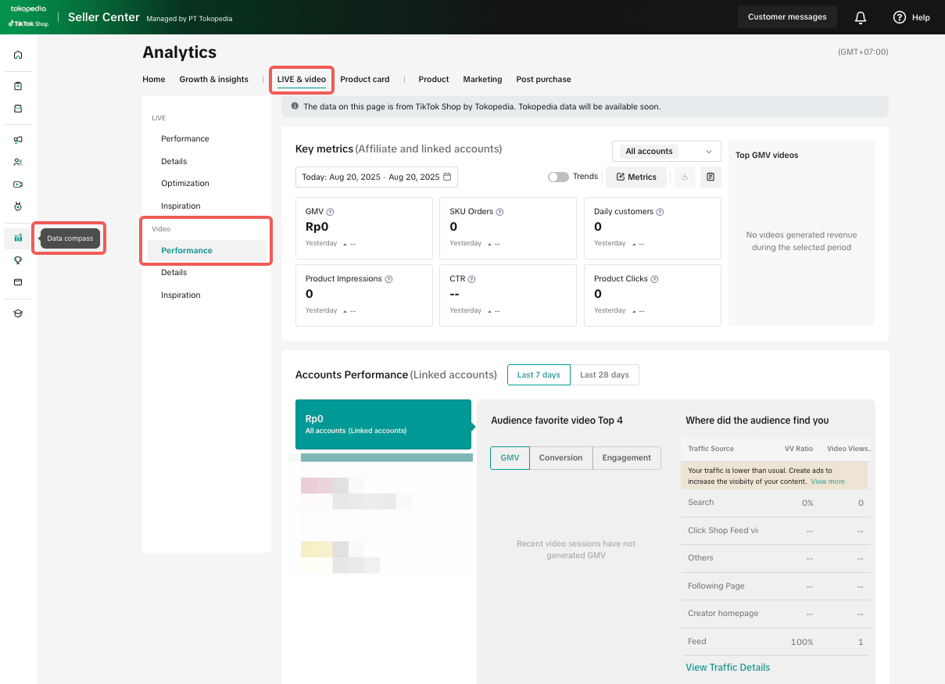Click the megaphone marketing icon in sidebar
This screenshot has height=684, width=945.
point(18,140)
